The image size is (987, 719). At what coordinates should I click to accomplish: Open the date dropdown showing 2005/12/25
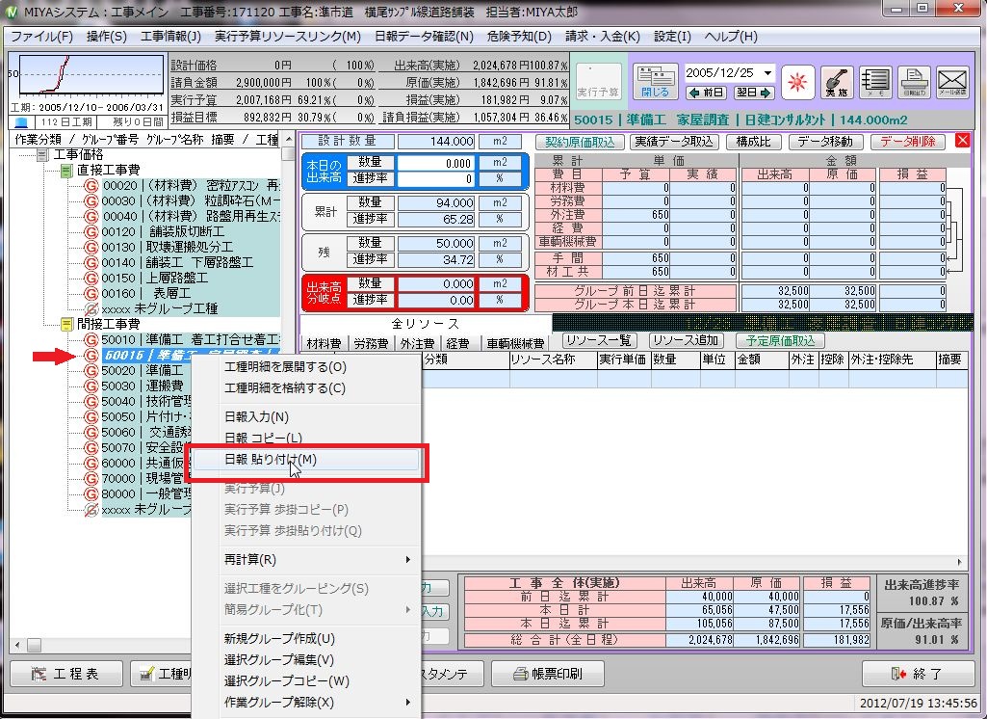tap(767, 73)
